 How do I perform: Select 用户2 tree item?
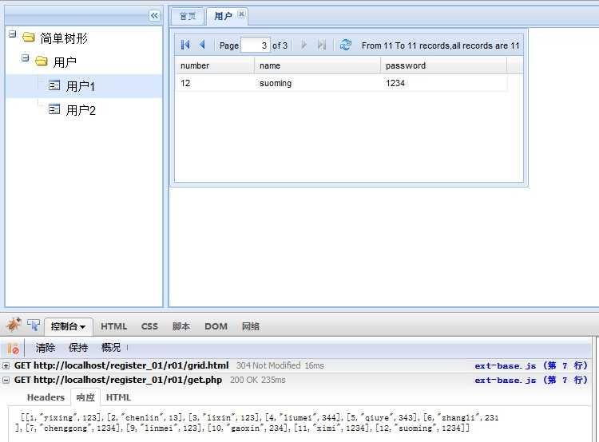click(84, 110)
